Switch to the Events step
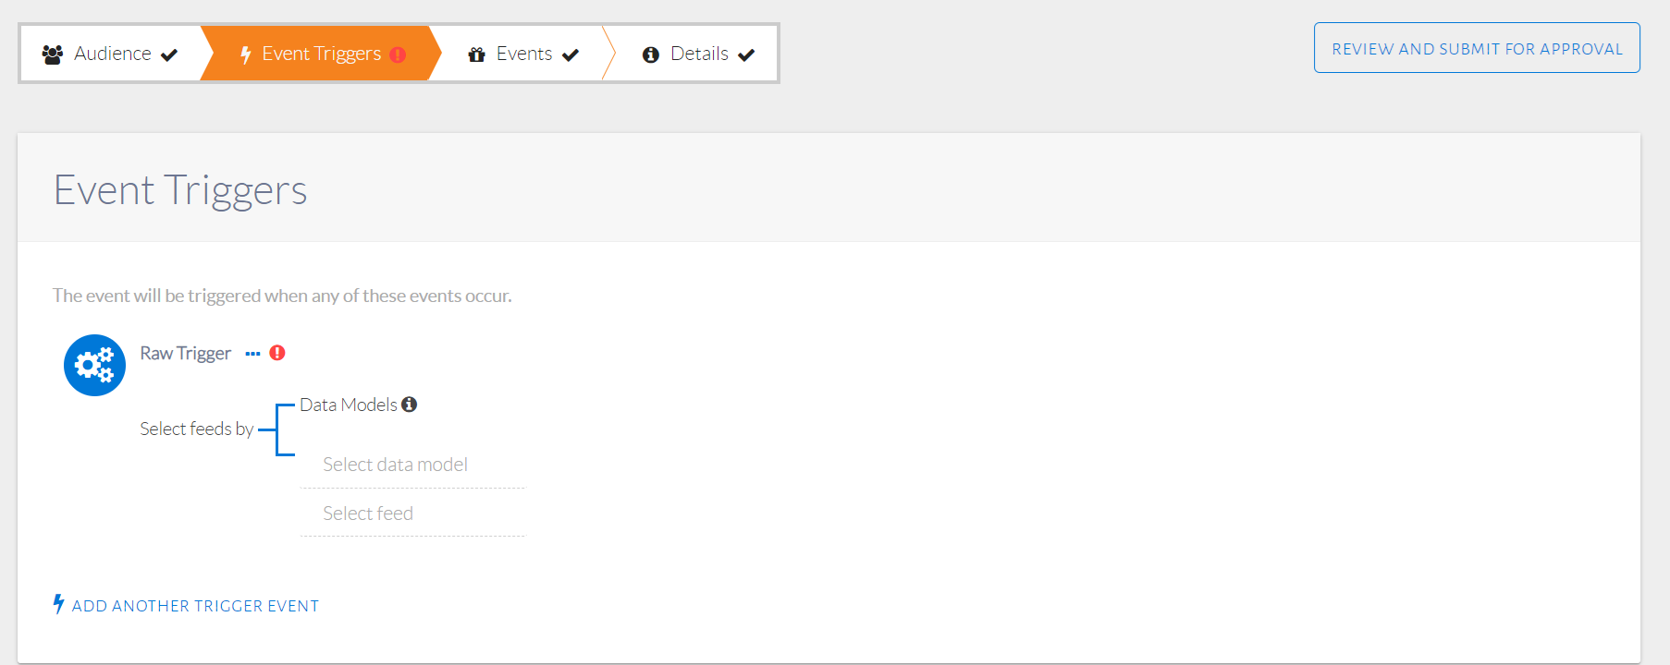The height and width of the screenshot is (665, 1670). [523, 54]
